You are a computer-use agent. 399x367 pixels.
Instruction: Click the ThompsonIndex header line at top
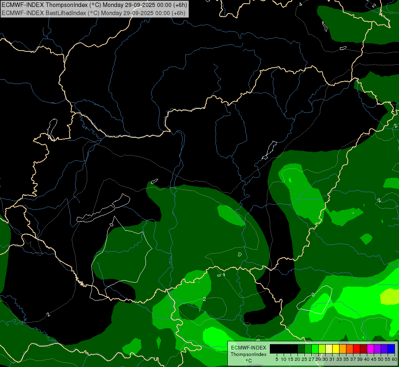[x=94, y=4]
